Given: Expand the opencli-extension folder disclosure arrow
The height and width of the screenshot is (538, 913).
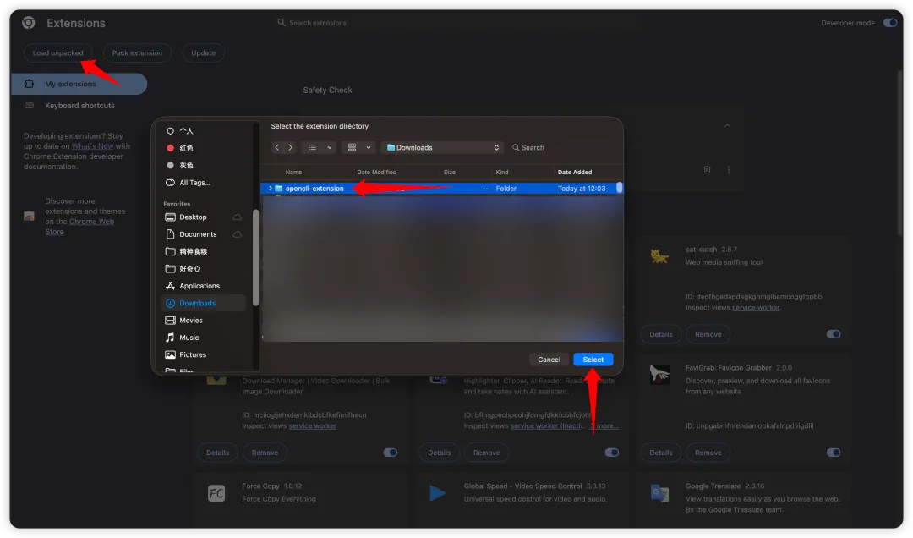Looking at the screenshot, I should tap(271, 189).
